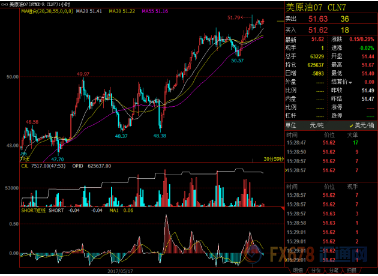This screenshot has height=276, width=378.
Task: Open the MA组合 indicator parameters
Action: 42,11
